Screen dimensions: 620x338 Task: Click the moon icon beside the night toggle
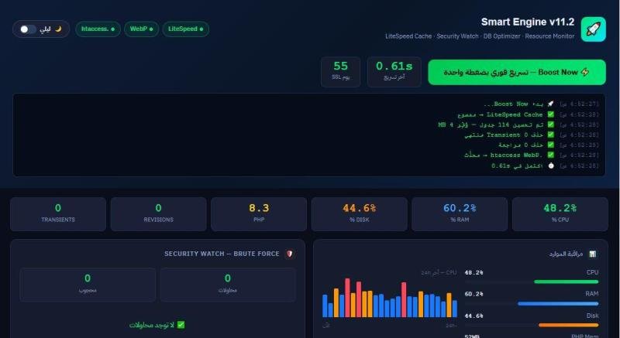[57, 29]
